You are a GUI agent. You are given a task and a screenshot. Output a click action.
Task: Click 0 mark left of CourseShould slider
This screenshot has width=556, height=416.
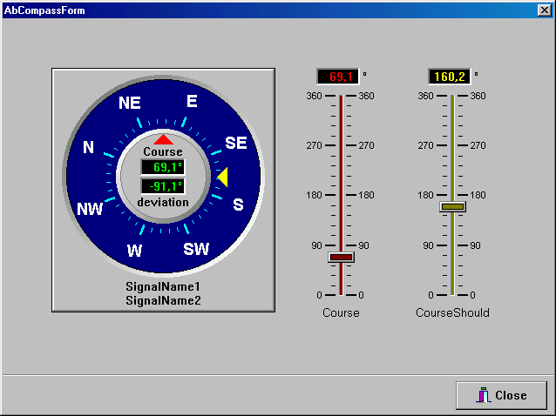[x=431, y=295]
